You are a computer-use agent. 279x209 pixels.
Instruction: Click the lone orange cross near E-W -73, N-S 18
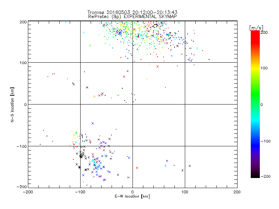tap(95, 96)
